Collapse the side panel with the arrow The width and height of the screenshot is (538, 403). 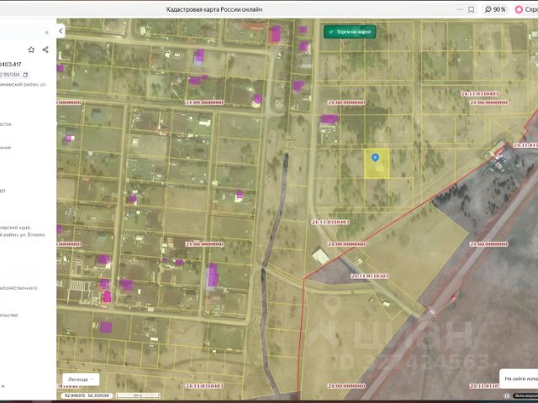61,31
